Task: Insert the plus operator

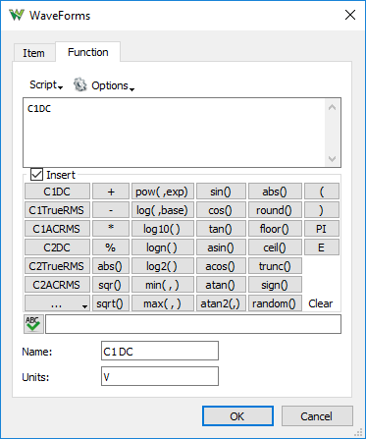Action: 111,192
